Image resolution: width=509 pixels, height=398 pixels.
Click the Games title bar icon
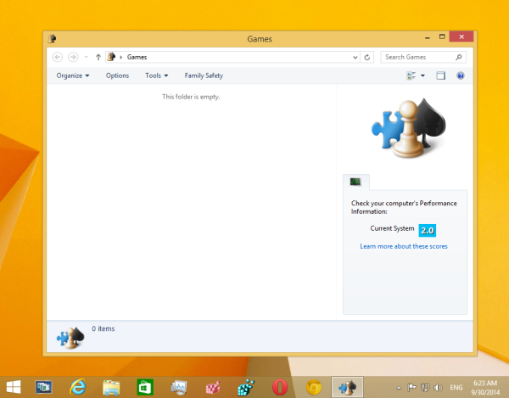click(x=53, y=39)
